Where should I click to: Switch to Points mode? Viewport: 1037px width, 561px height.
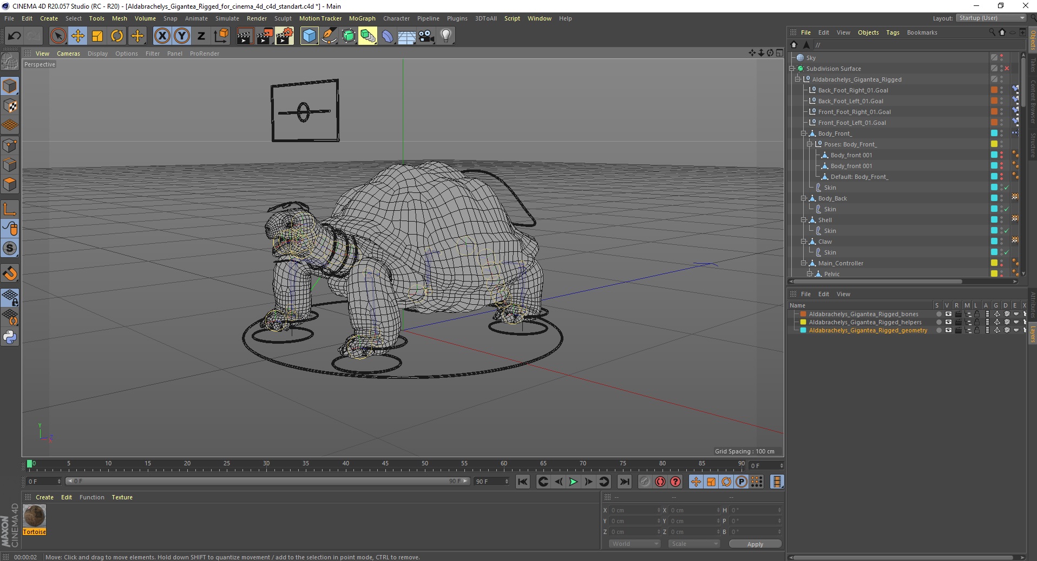coord(10,145)
